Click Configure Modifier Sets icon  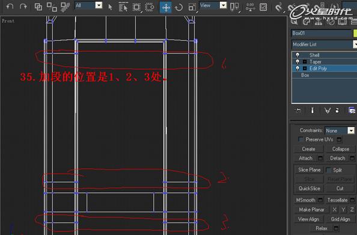[352, 111]
